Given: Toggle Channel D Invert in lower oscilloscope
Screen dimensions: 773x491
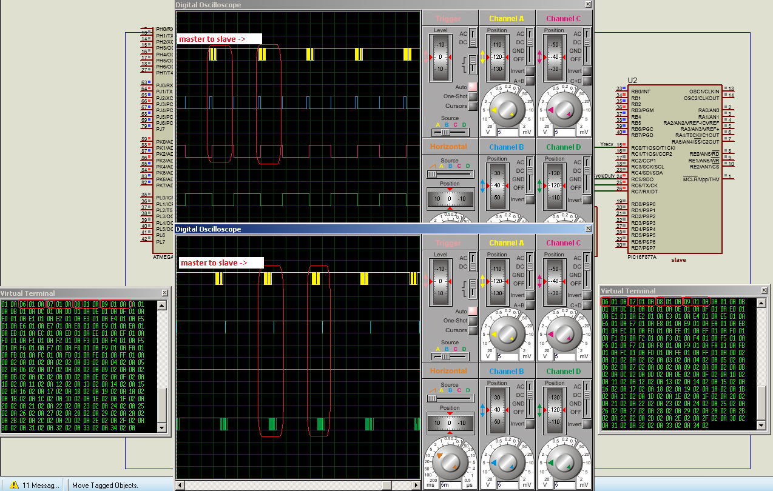Looking at the screenshot, I should click(587, 424).
